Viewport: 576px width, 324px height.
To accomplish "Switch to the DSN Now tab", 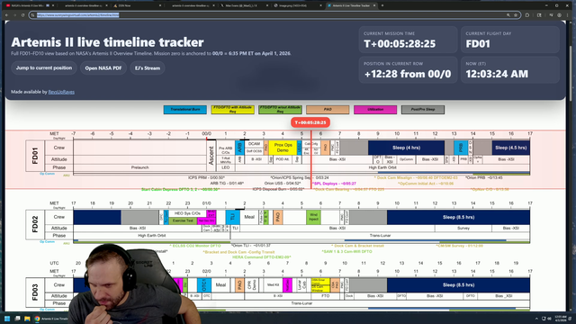I will (x=137, y=5).
